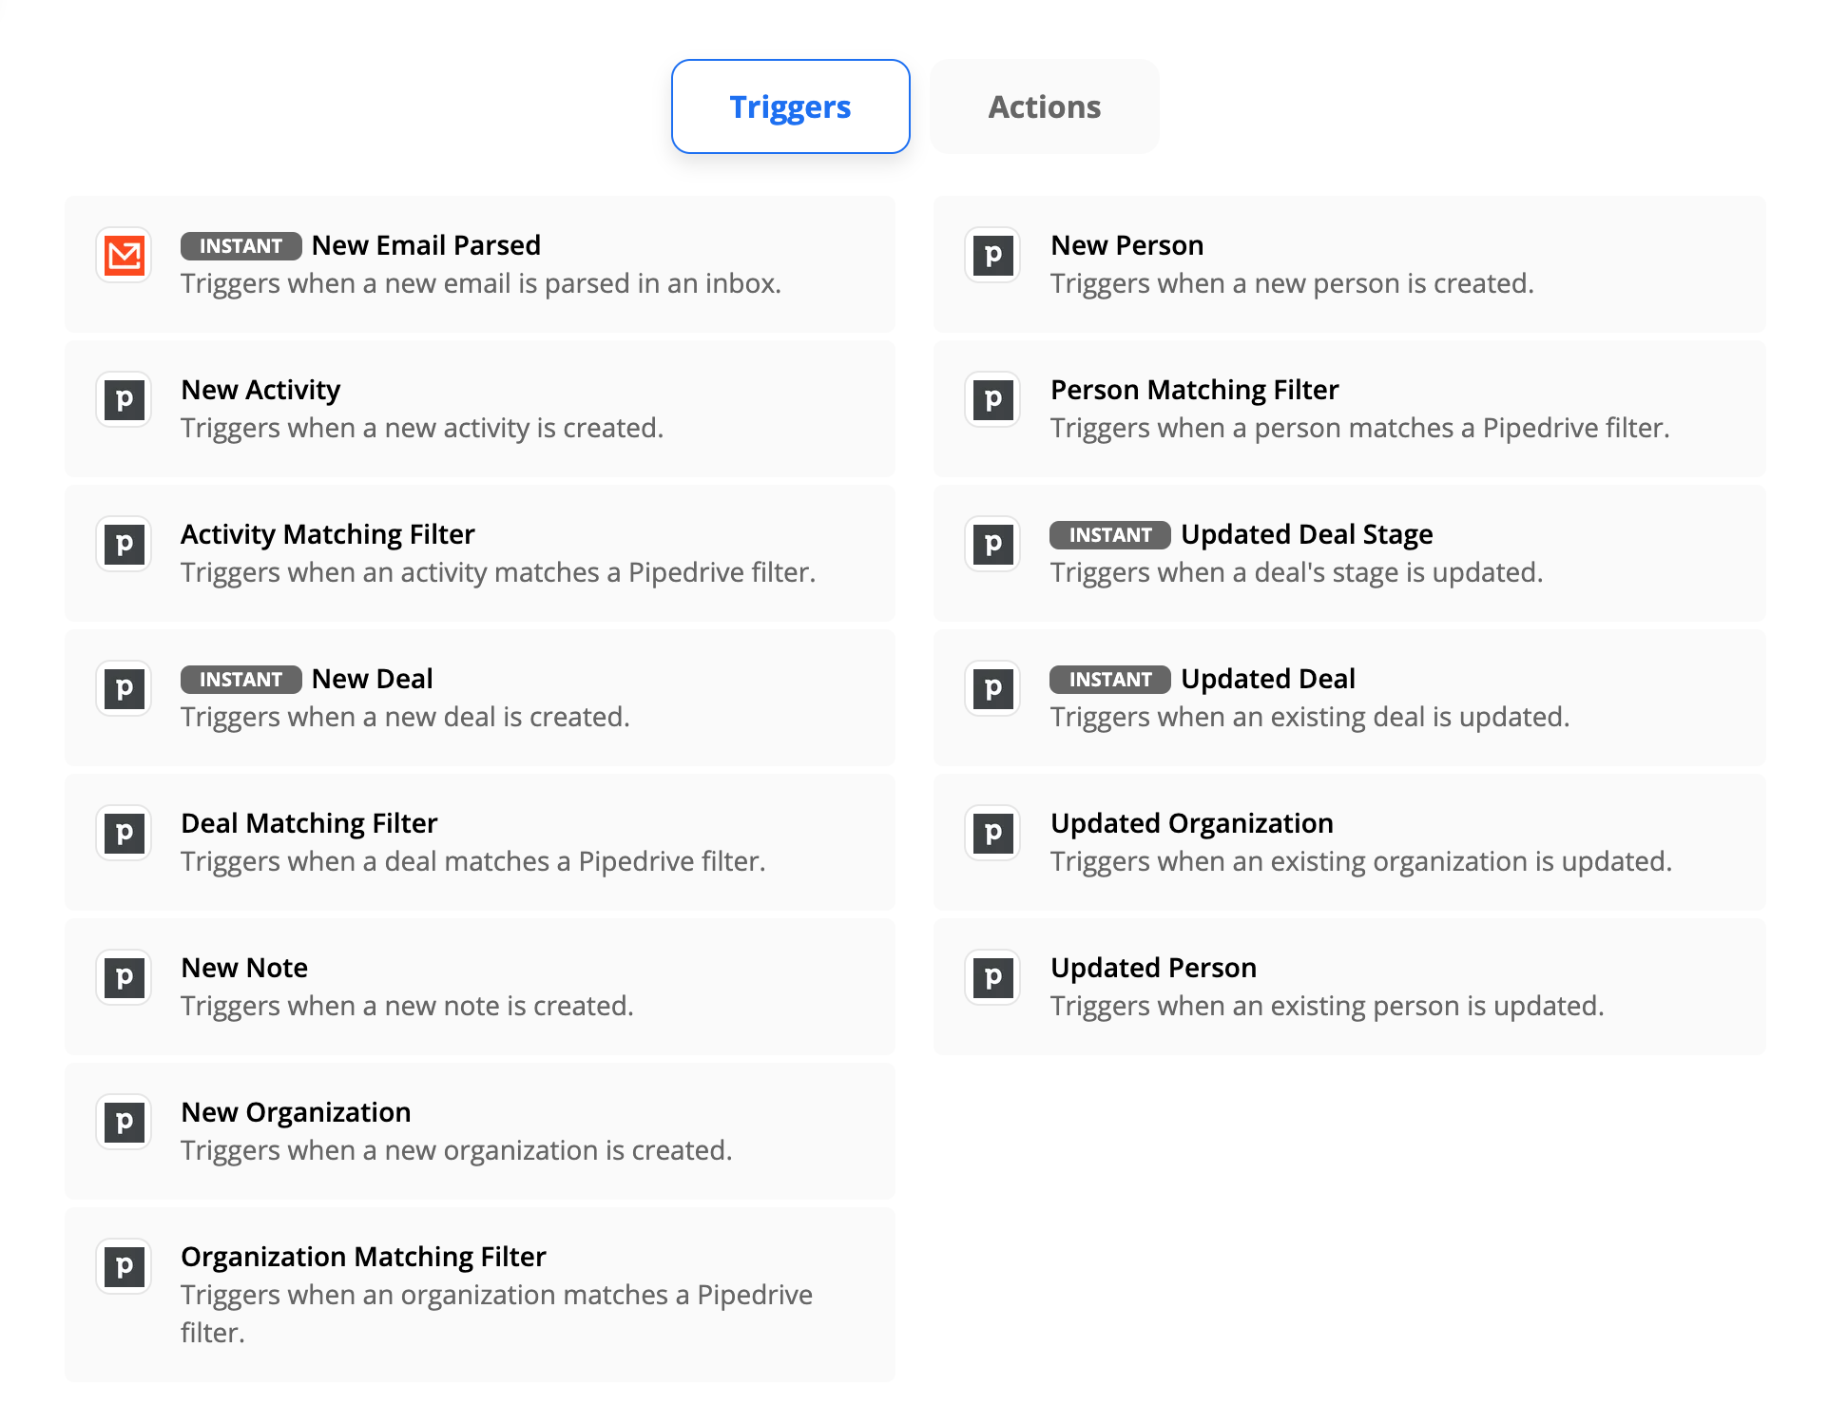Select the Pipedrive icon next to Updated Person
The height and width of the screenshot is (1405, 1829).
[992, 977]
